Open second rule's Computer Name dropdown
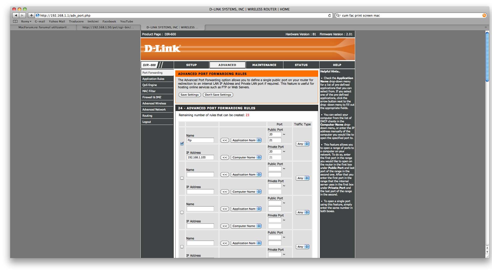The image size is (492, 272). click(x=246, y=192)
